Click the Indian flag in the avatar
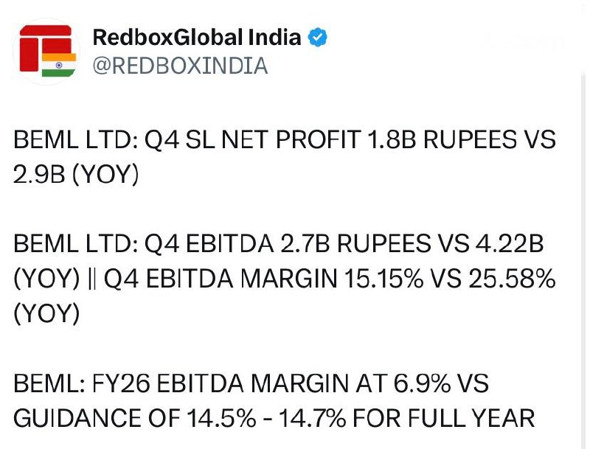The height and width of the screenshot is (449, 590). click(x=59, y=65)
